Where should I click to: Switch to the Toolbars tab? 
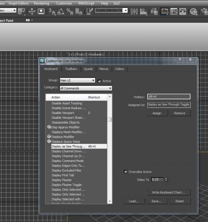coord(71,69)
